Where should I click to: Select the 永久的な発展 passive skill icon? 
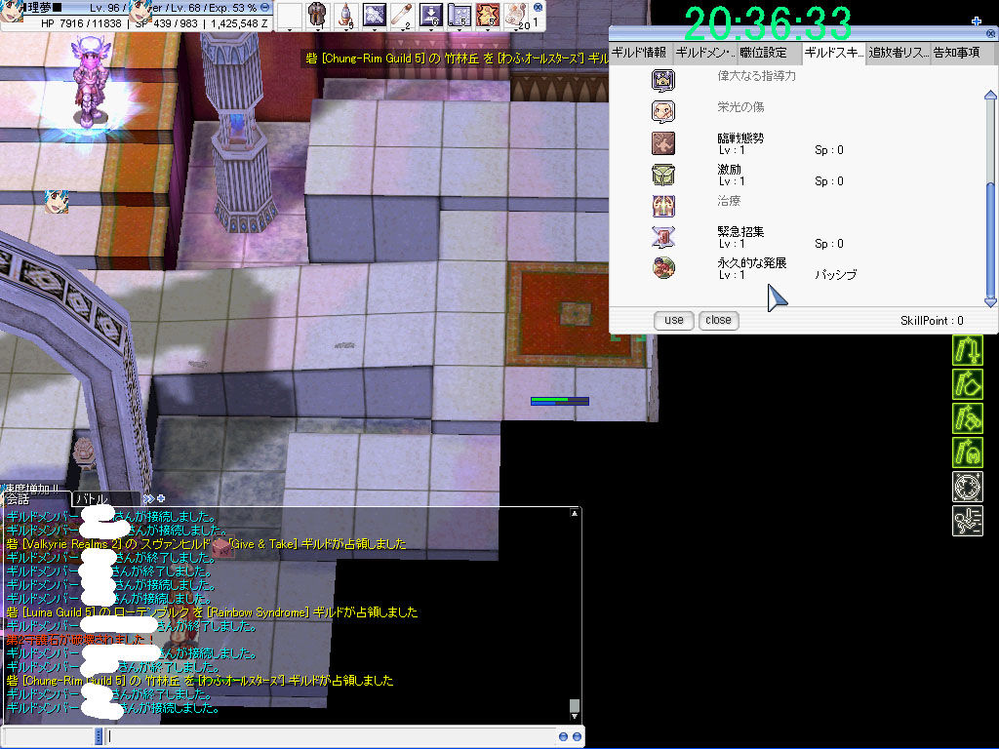tap(663, 268)
